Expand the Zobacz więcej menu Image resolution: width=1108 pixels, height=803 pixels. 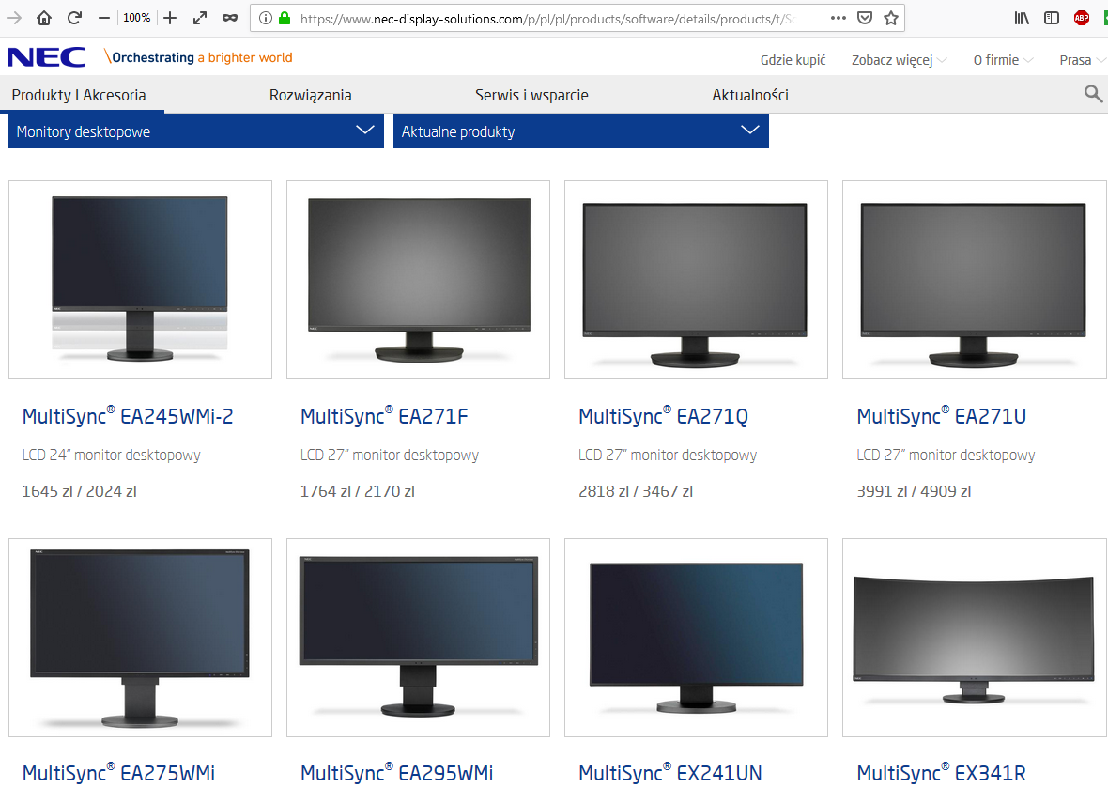[899, 60]
